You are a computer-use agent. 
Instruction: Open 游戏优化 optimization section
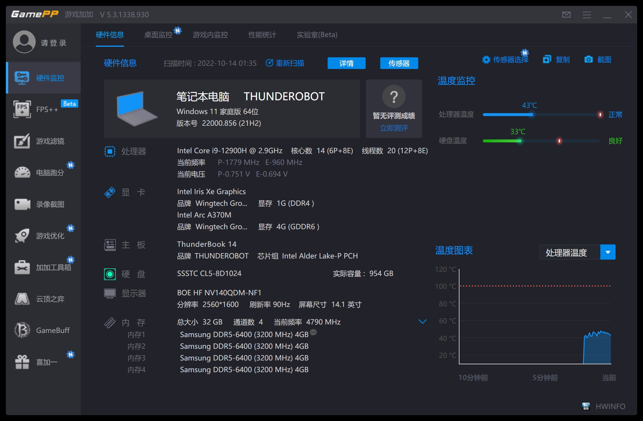point(43,236)
